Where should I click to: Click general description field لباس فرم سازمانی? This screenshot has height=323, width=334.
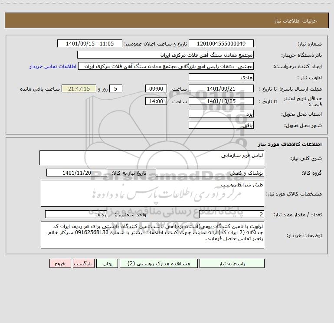tap(152, 158)
